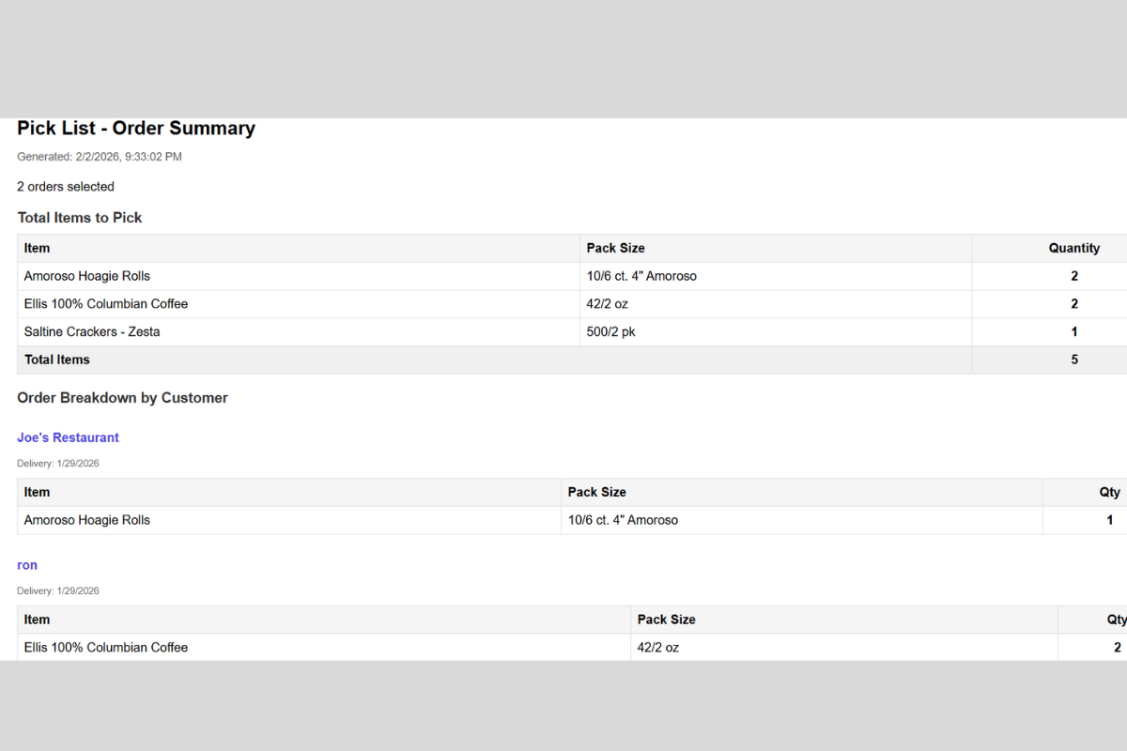Select the quantity value for Saltine Crackers

coord(1074,331)
